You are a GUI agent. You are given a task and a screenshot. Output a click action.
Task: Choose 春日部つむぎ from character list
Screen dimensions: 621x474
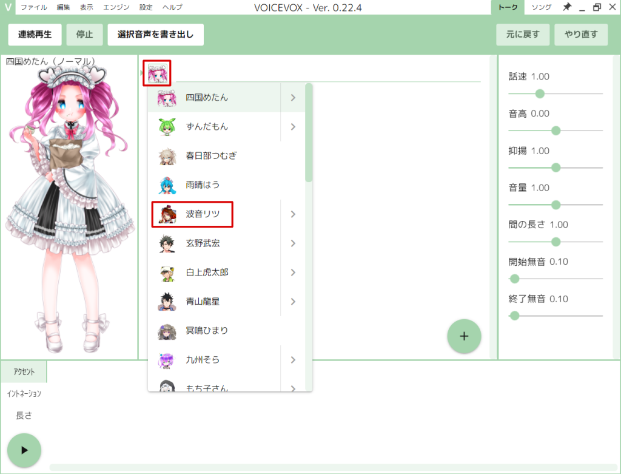pos(210,156)
